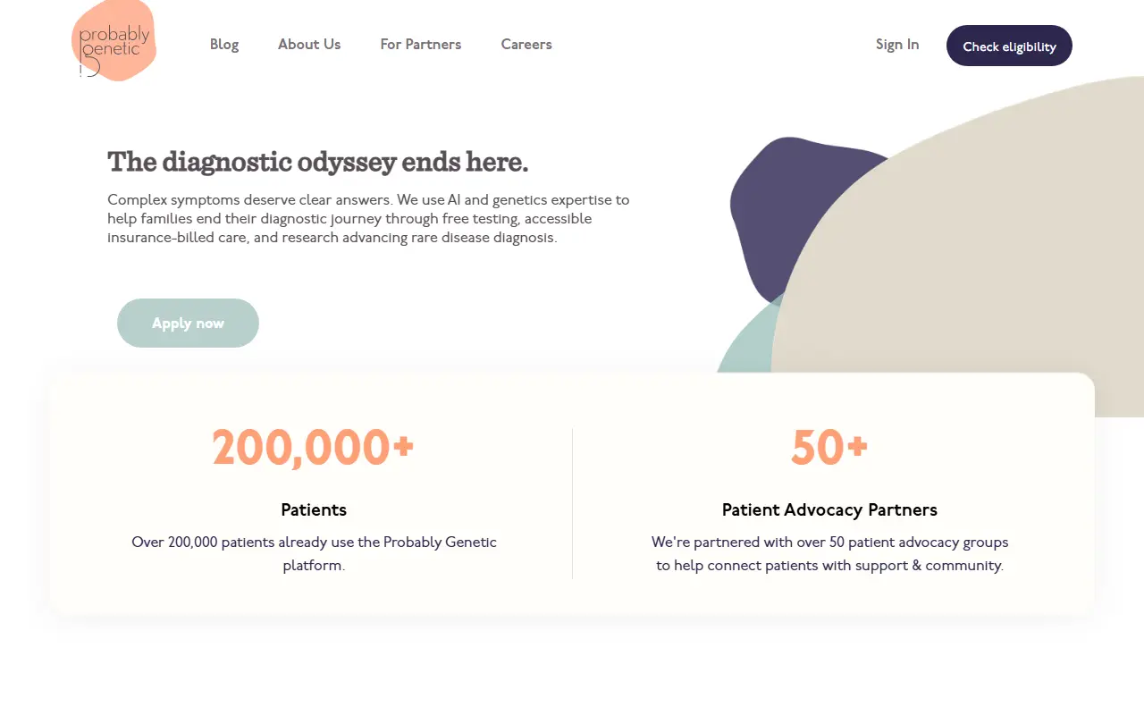Click the Apply now button
Viewport: 1144px width, 715px height.
tap(188, 323)
